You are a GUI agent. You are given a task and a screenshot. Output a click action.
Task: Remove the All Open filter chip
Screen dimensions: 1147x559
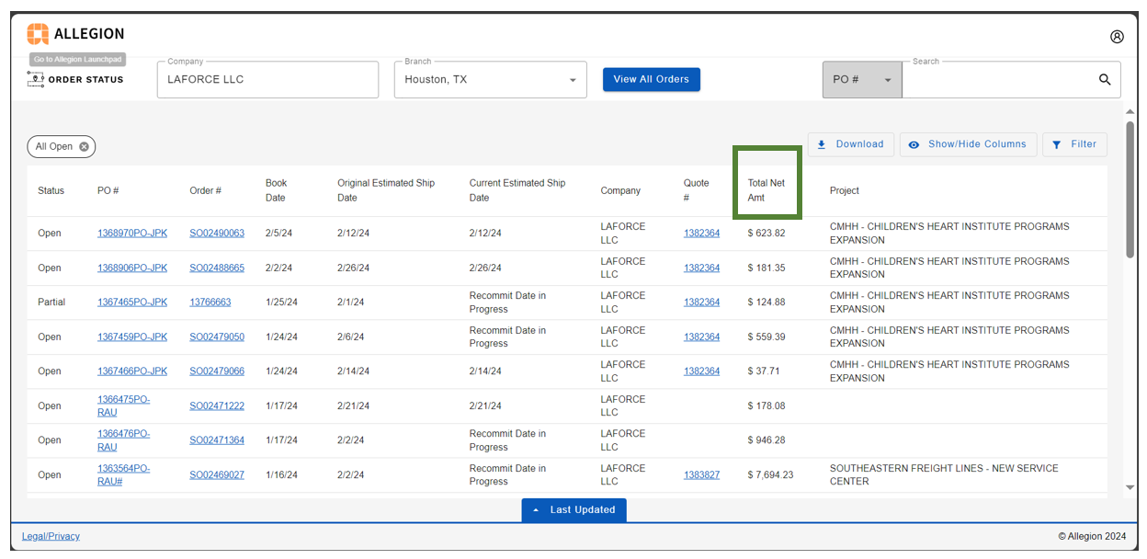(84, 146)
